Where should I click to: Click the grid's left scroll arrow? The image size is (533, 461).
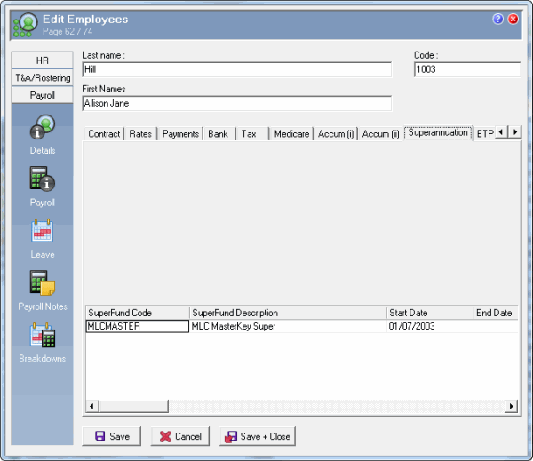[x=90, y=406]
